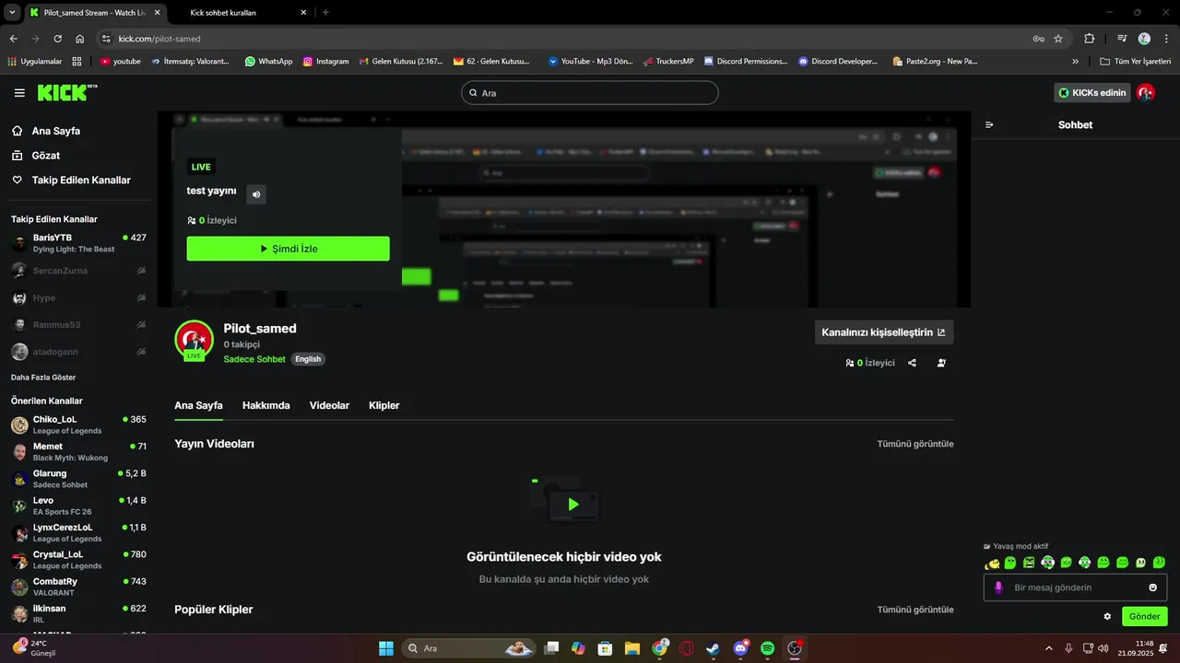Open Chiko_LoL recommended channel
The image size is (1180, 663).
coord(78,425)
